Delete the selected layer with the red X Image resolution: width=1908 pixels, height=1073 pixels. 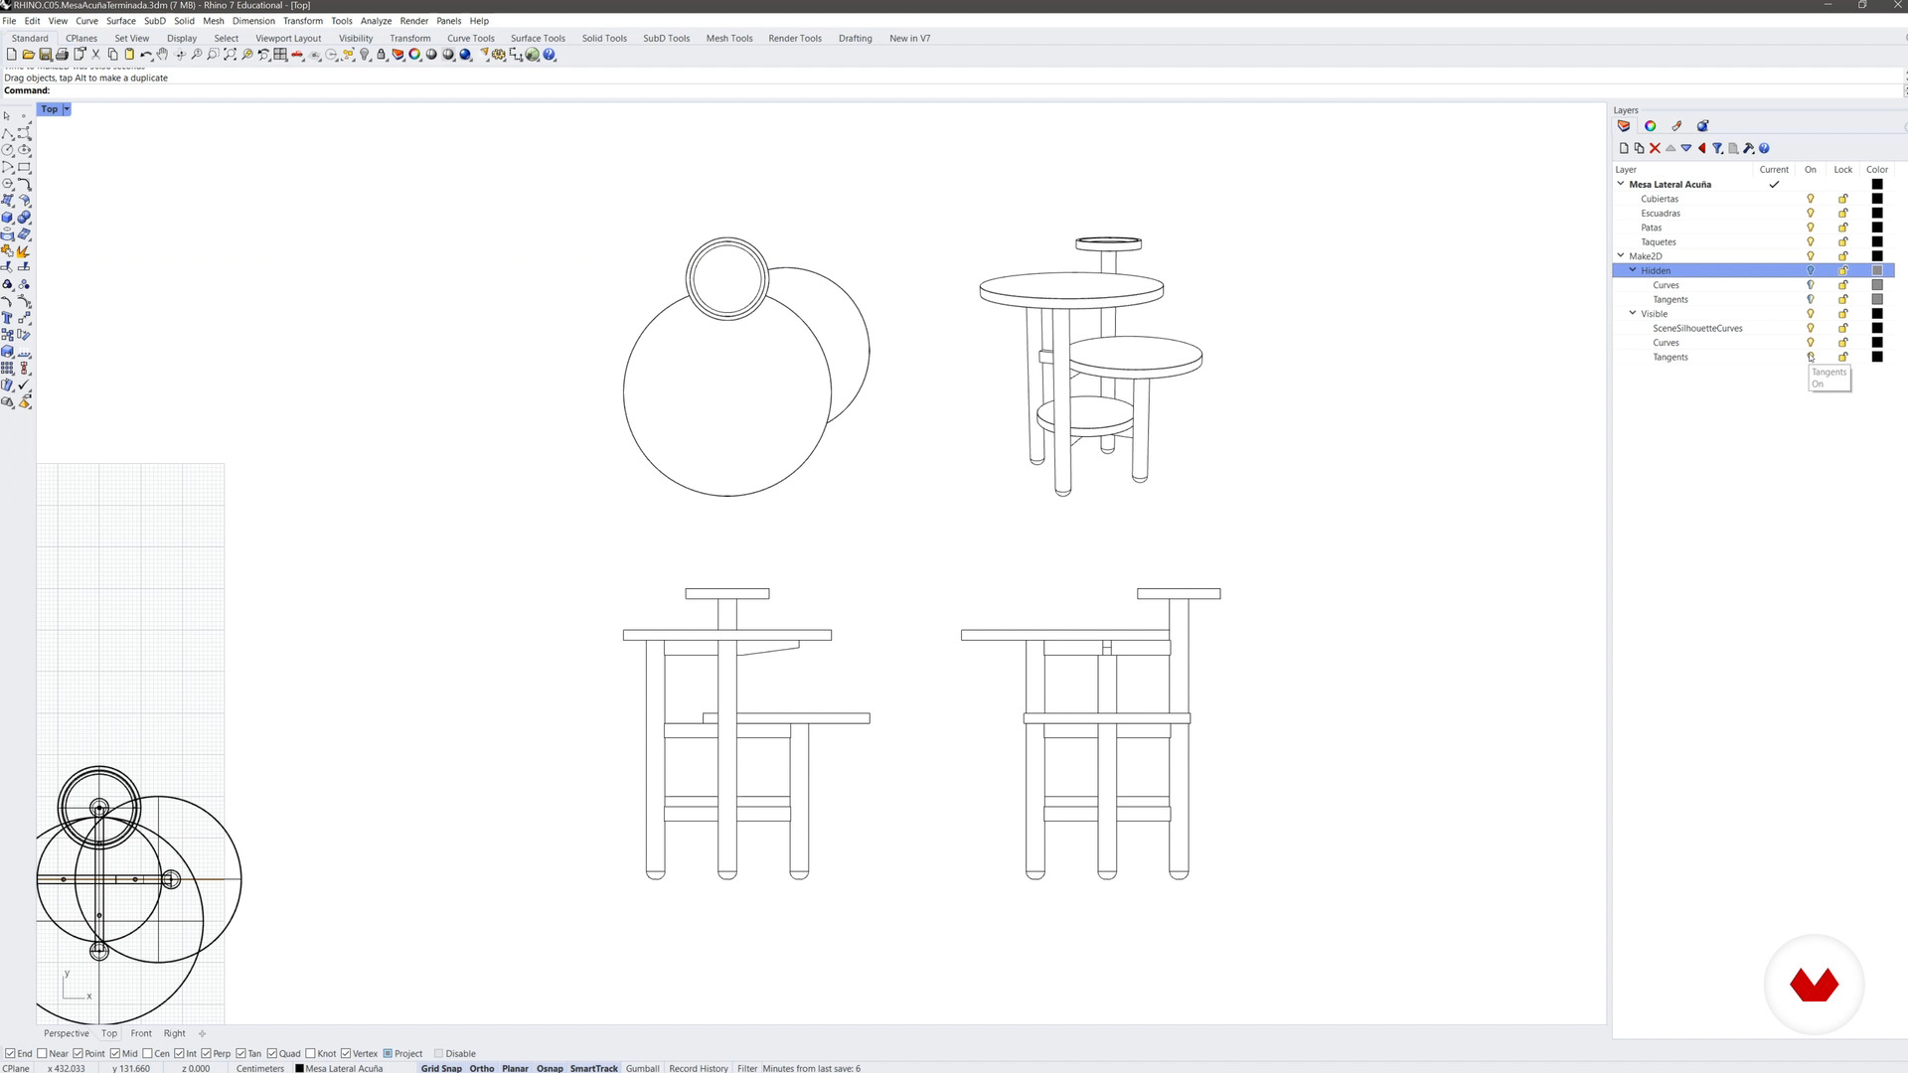point(1655,147)
